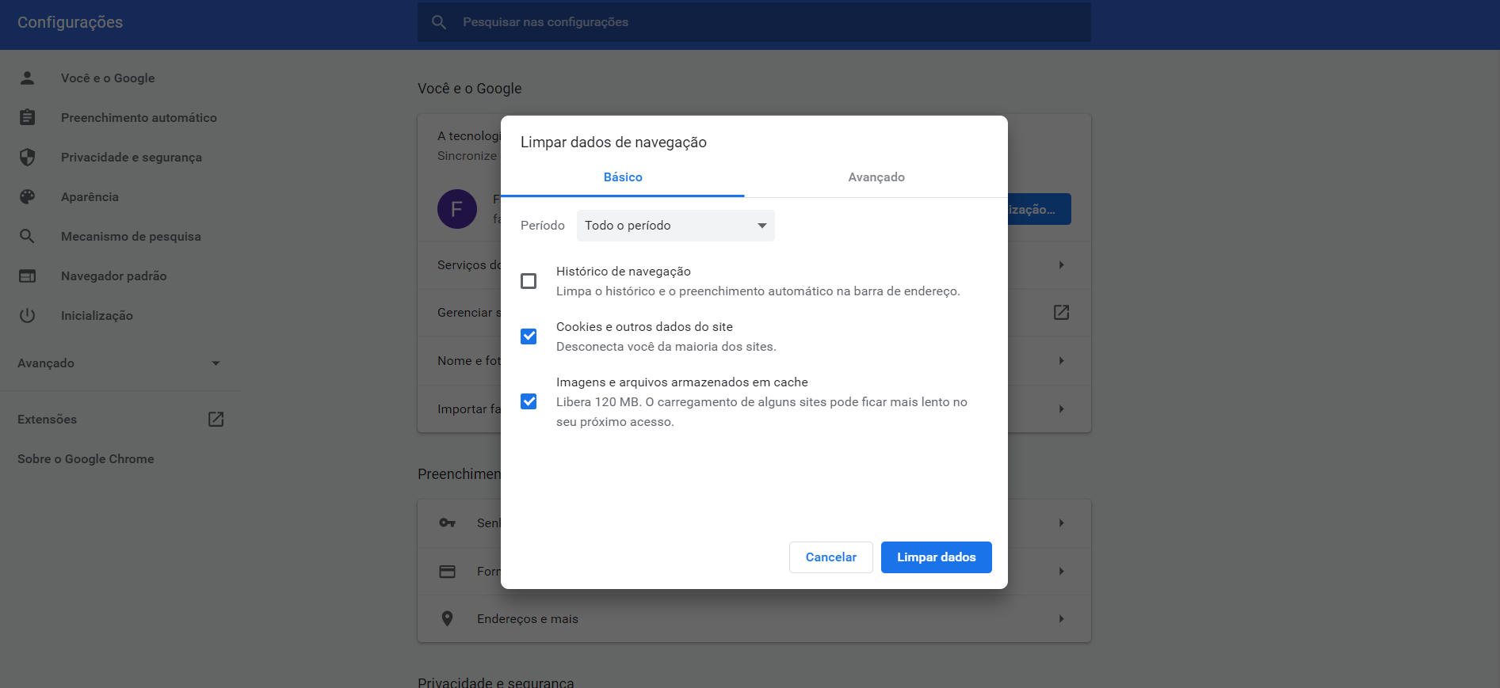Click the magnifier icon for Mecanismo de pesquisa

click(x=27, y=236)
